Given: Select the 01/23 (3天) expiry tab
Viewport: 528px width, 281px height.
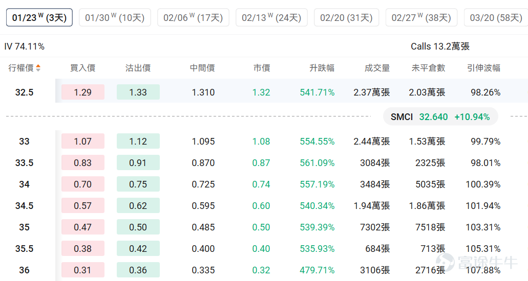Looking at the screenshot, I should coord(39,17).
